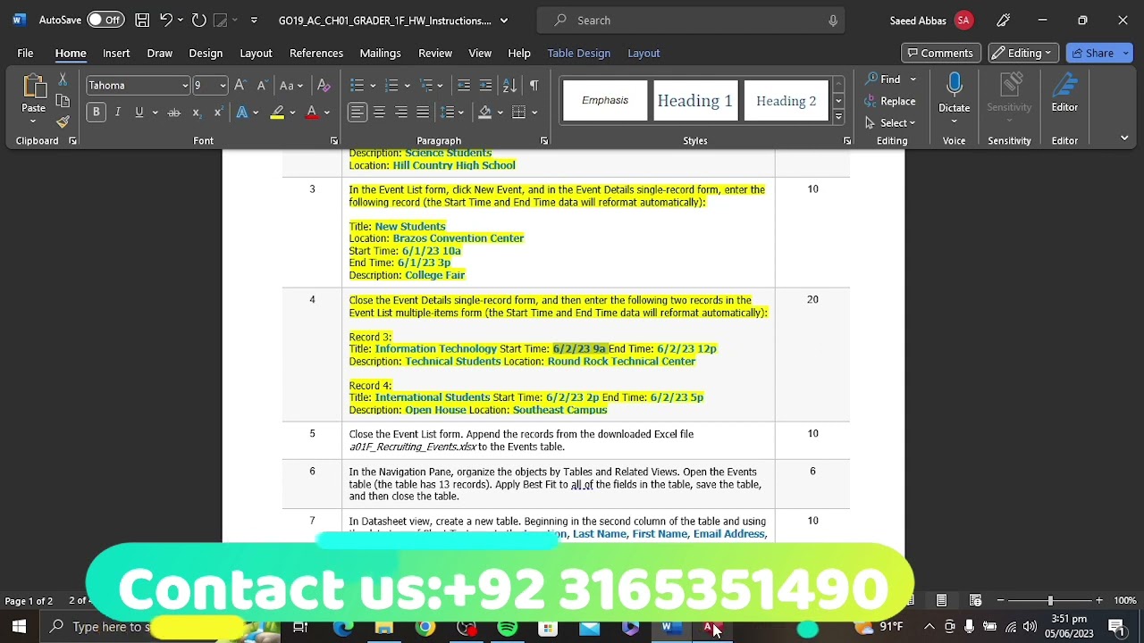This screenshot has width=1144, height=643.
Task: Toggle Italic formatting button
Action: [x=117, y=113]
